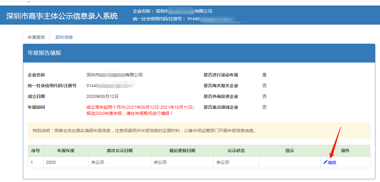This screenshot has width=380, height=182.
Task: Click the 企业名称 label in the form
Action: pos(36,75)
